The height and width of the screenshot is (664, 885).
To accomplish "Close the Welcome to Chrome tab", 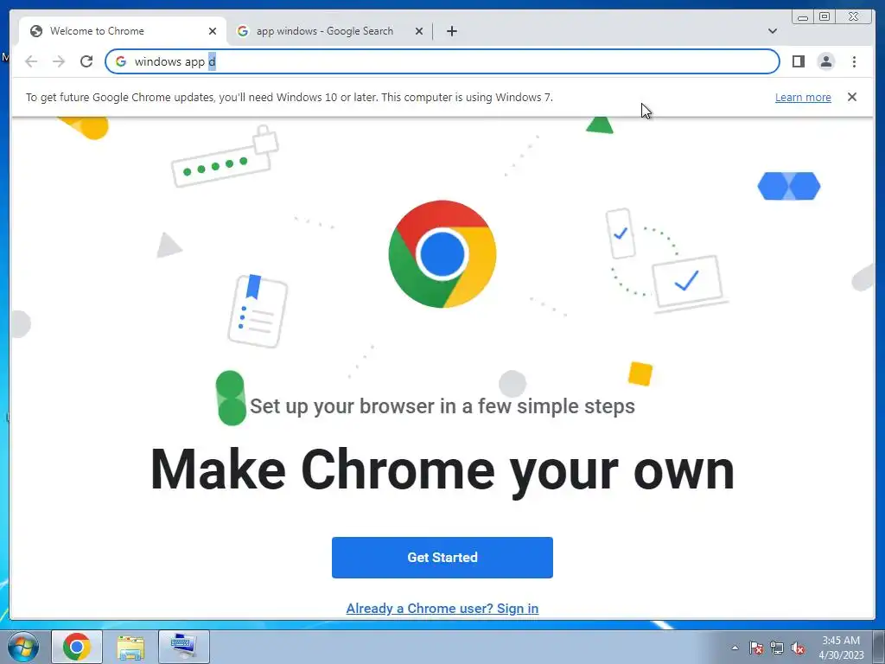I will click(213, 31).
